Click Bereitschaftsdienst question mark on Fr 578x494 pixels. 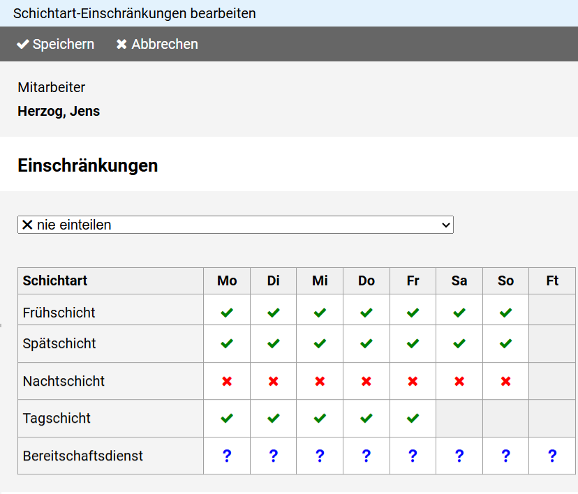(x=413, y=456)
